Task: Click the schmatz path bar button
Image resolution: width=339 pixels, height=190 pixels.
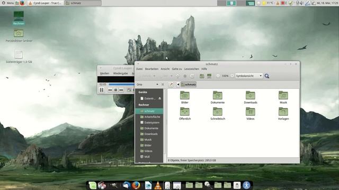Action: (189, 84)
